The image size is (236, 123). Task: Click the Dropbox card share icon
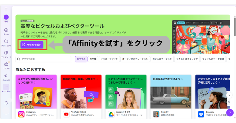(x=229, y=102)
